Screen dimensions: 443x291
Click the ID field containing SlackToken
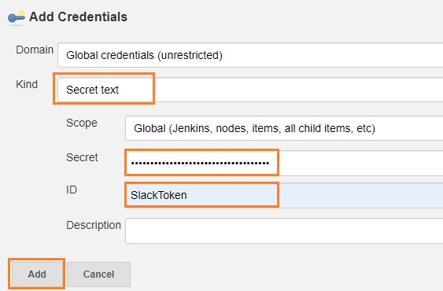point(284,195)
